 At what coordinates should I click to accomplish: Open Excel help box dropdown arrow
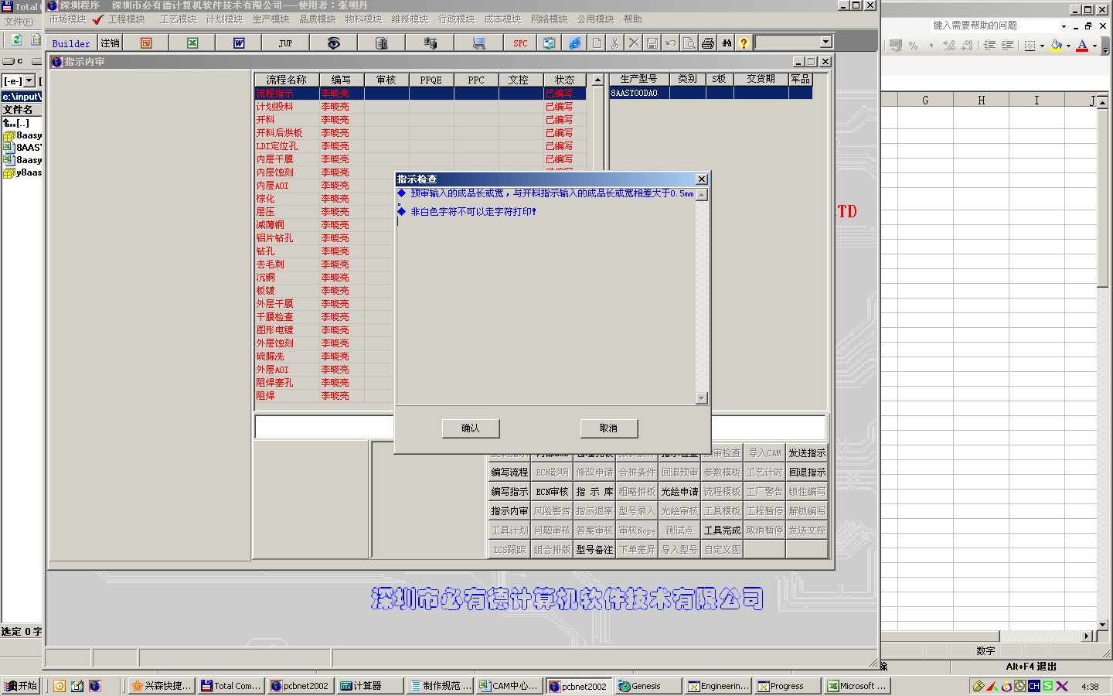(1064, 26)
